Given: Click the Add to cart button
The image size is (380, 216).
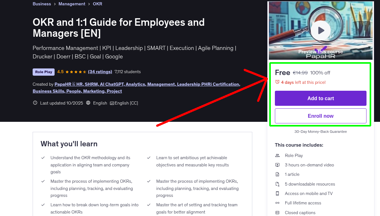Looking at the screenshot, I should pyautogui.click(x=320, y=98).
